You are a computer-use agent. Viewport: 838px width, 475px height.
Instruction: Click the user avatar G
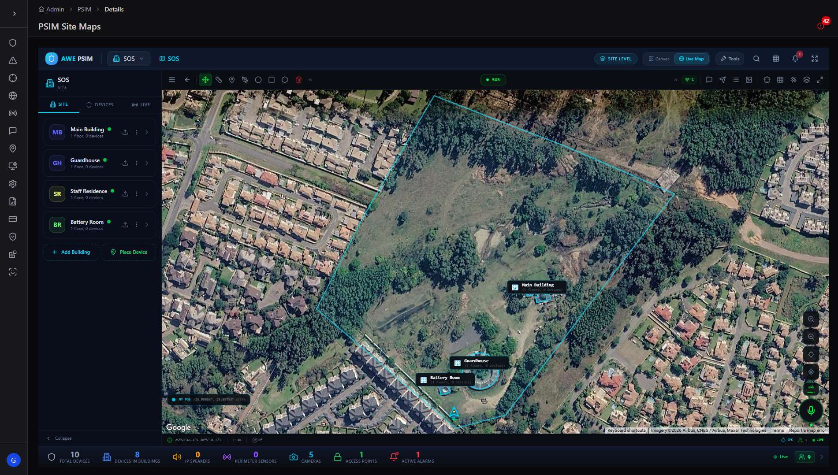click(x=14, y=460)
